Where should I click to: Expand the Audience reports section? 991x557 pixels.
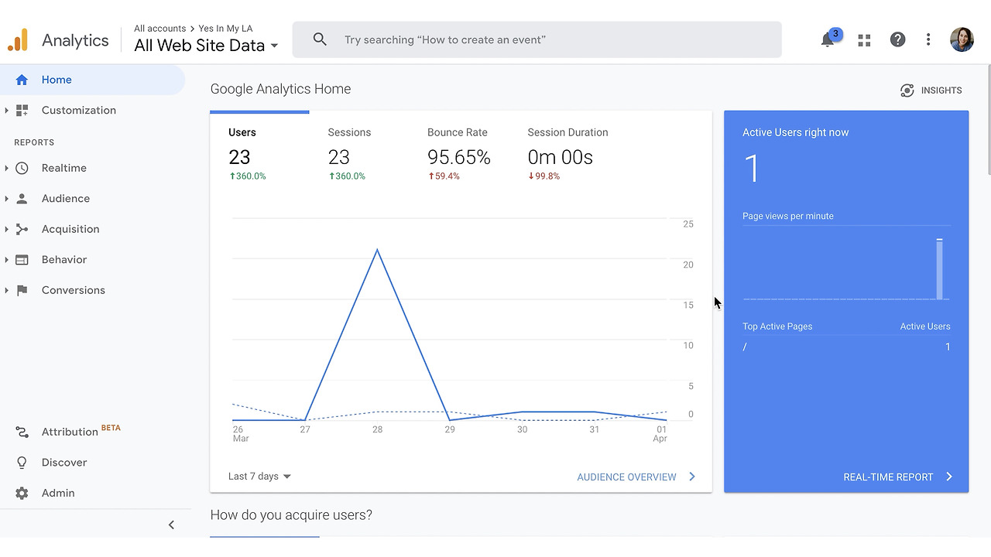(6, 199)
